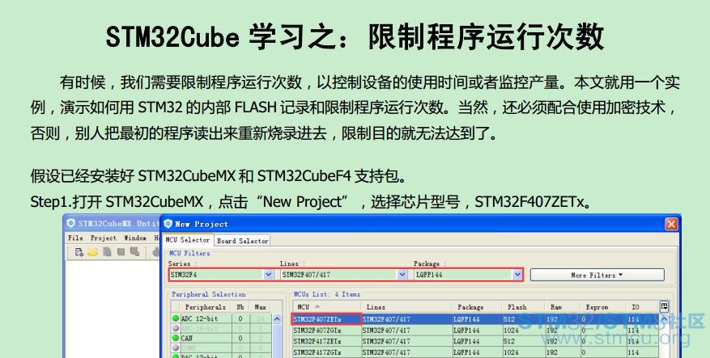Click the CAN peripheral name
Image resolution: width=710 pixels, height=358 pixels.
pos(187,338)
